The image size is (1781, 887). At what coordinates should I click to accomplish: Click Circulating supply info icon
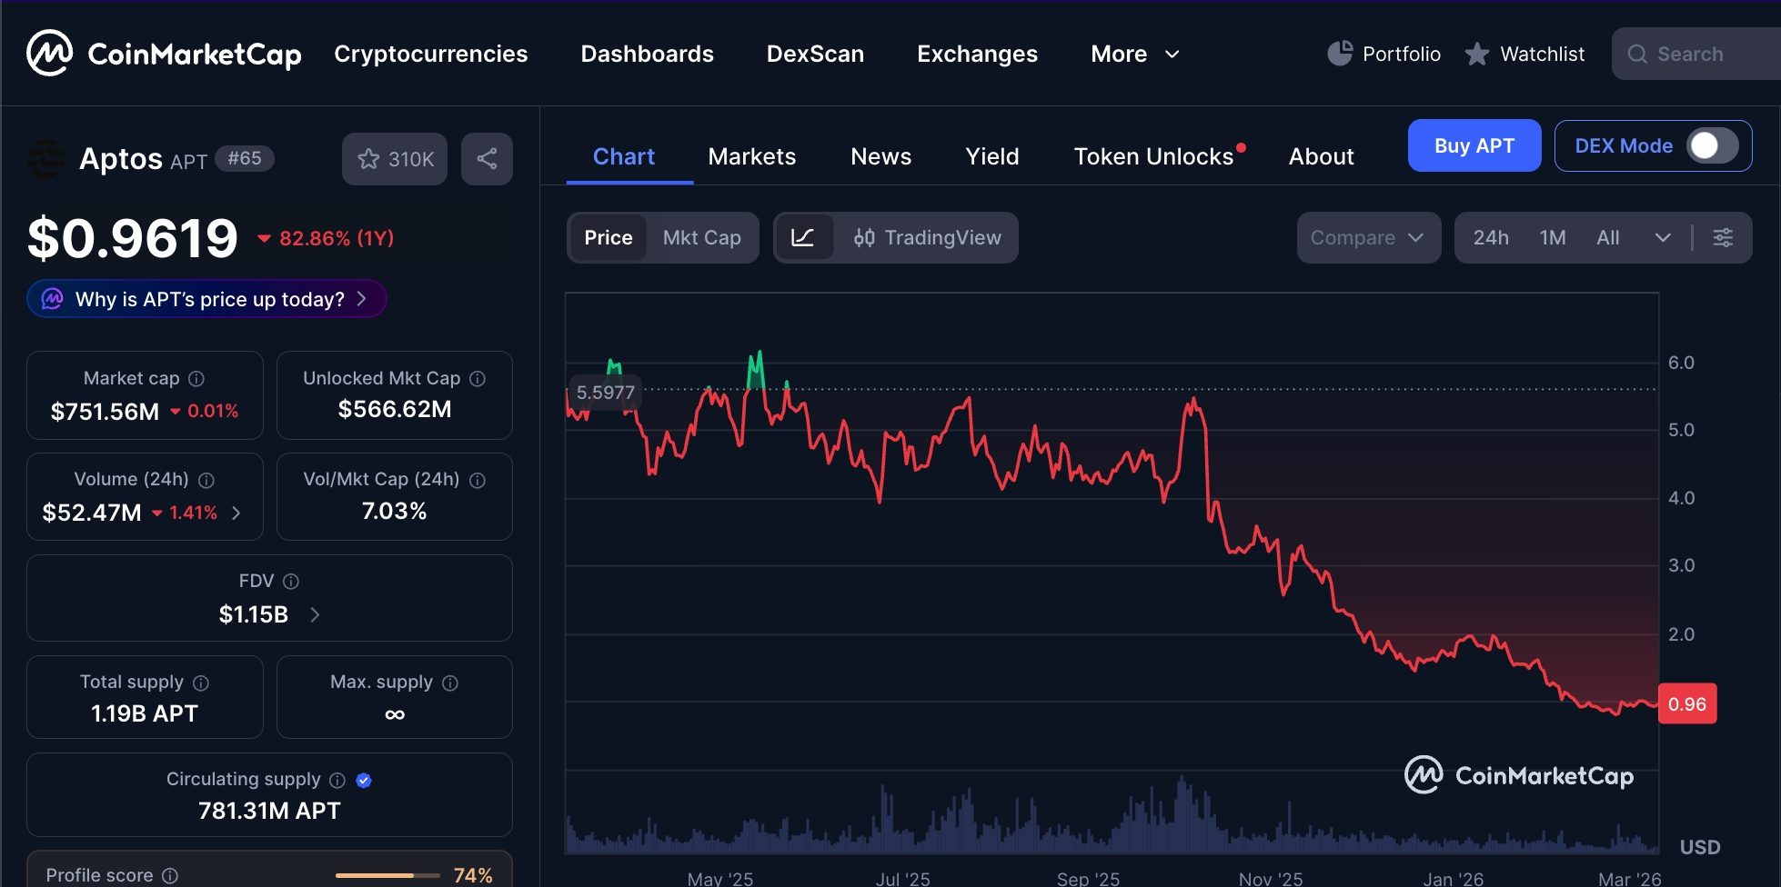pyautogui.click(x=337, y=780)
